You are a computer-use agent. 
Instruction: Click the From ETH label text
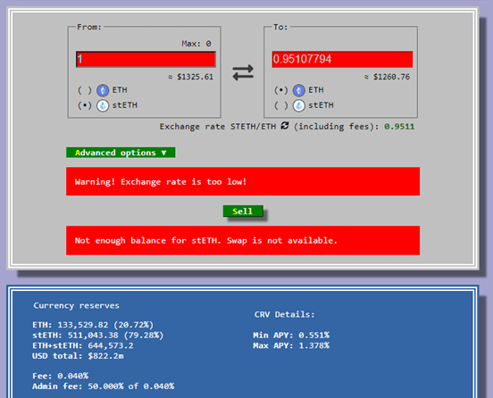point(120,90)
